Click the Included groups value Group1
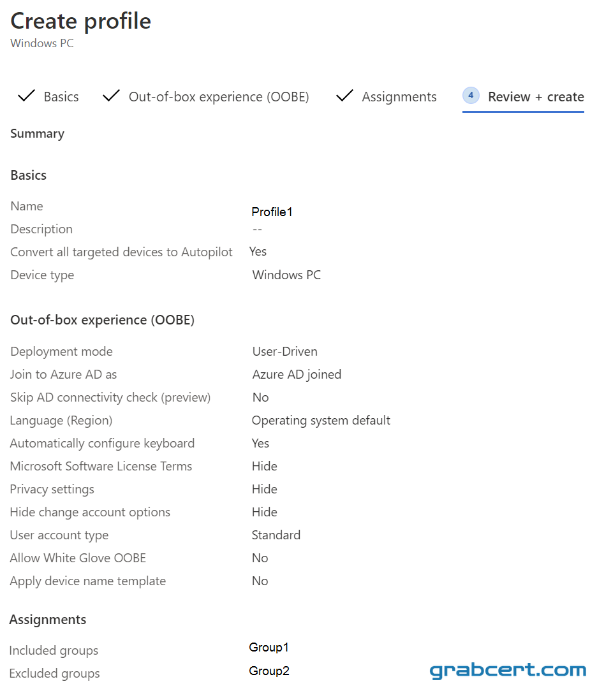Viewport: 590px width, 684px height. 269,648
